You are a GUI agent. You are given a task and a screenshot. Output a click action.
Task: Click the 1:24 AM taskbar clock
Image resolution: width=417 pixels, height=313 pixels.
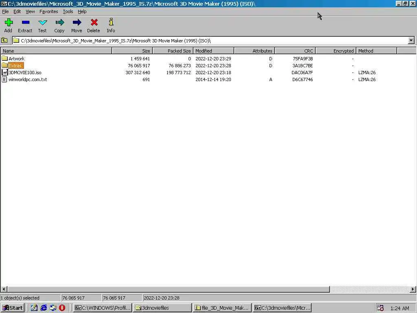click(x=400, y=308)
